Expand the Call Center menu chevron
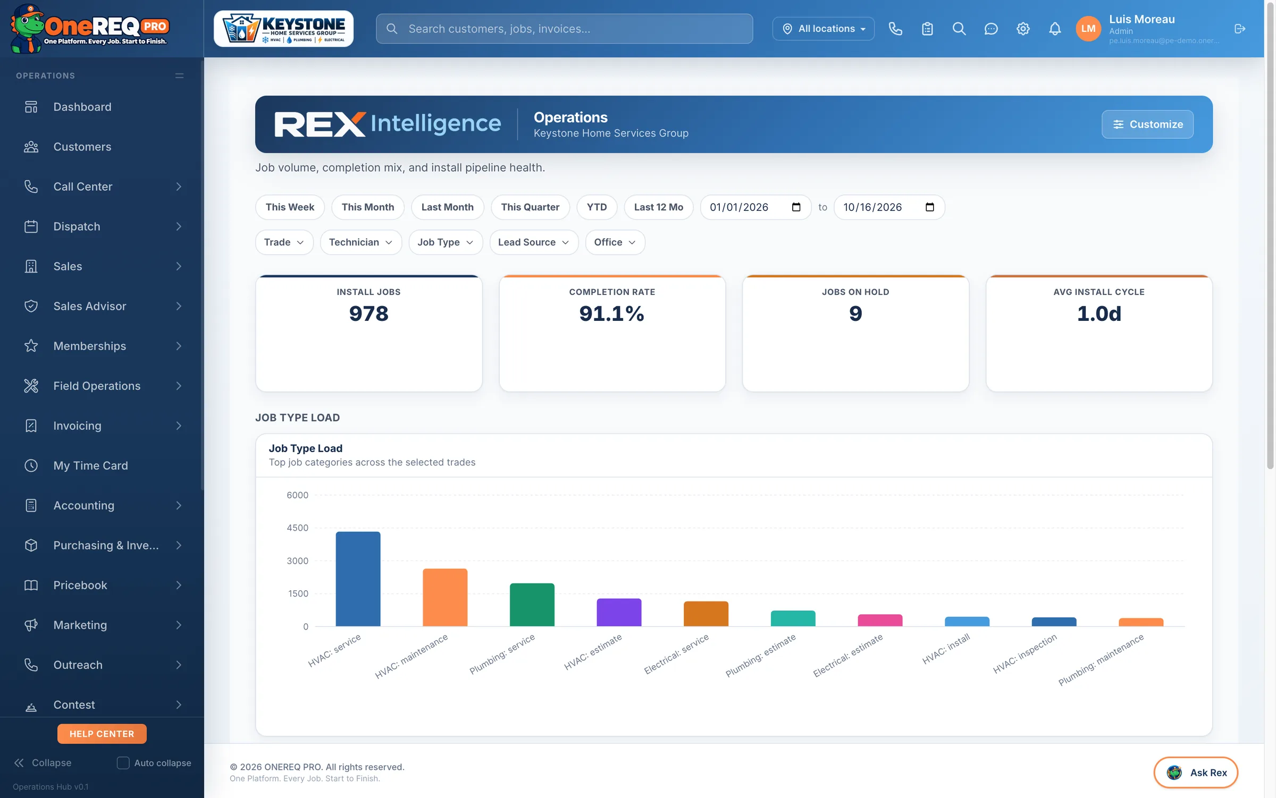Image resolution: width=1276 pixels, height=798 pixels. (179, 186)
